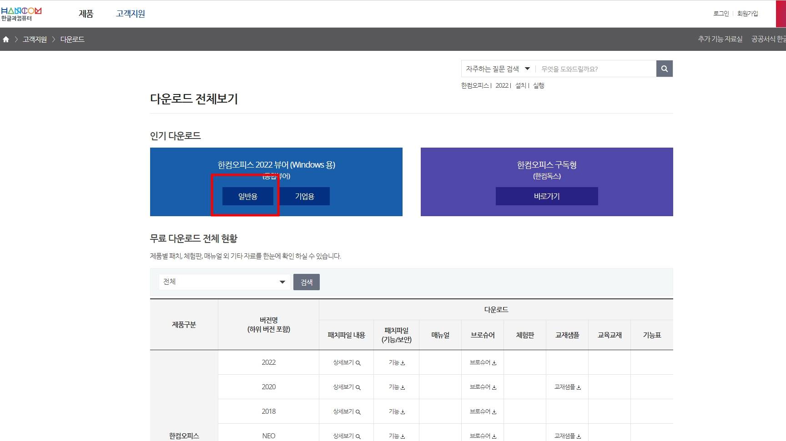Screen dimensions: 786x441
Task: Download the 교재샘플 for version 2020
Action: 567,387
